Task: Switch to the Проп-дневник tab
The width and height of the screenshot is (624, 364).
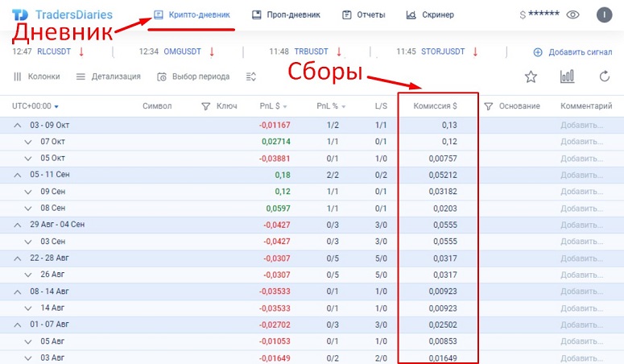Action: 286,14
